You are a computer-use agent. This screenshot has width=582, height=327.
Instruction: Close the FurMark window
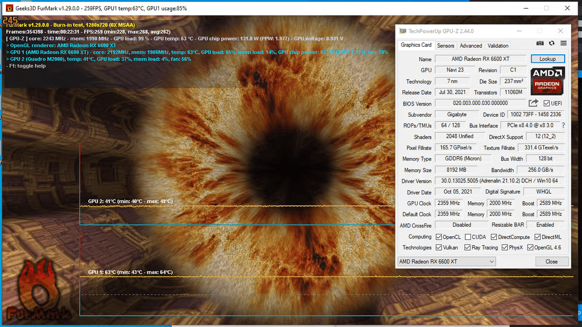567,8
